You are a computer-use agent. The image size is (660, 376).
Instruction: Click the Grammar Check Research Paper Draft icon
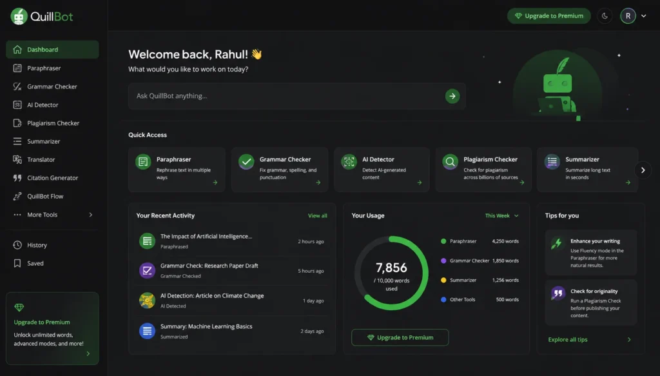click(148, 271)
